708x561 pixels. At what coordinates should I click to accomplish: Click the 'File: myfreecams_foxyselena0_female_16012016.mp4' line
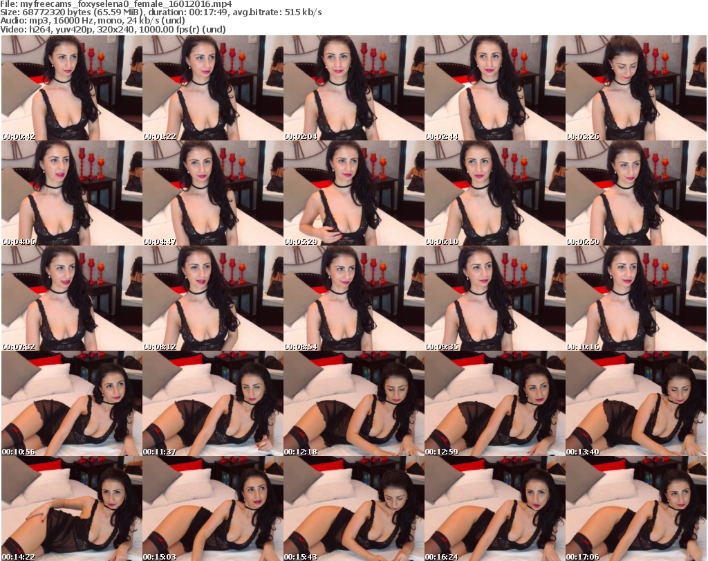pos(117,4)
